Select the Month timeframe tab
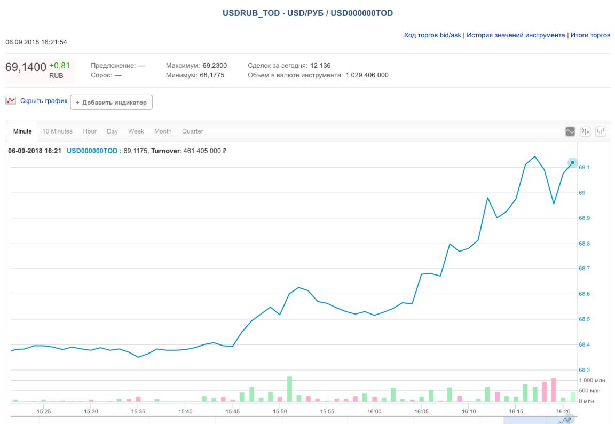 point(163,131)
